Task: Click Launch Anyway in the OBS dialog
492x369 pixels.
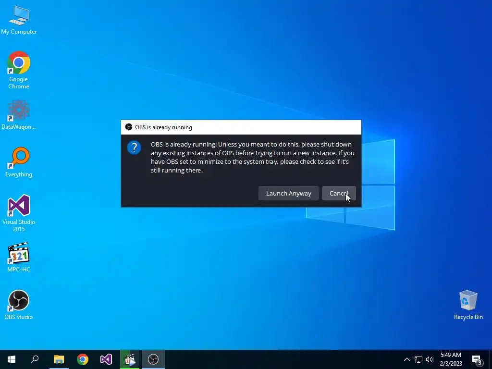Action: coord(289,193)
